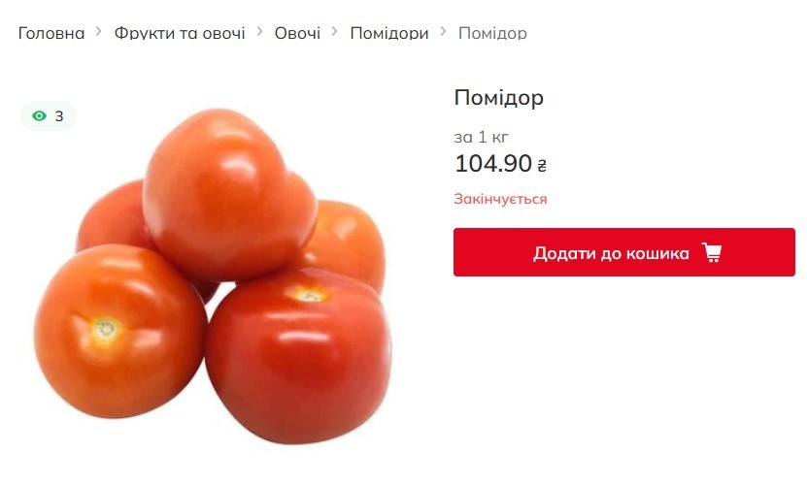Click the за 1 кг unit label
This screenshot has width=807, height=485.
pos(481,137)
